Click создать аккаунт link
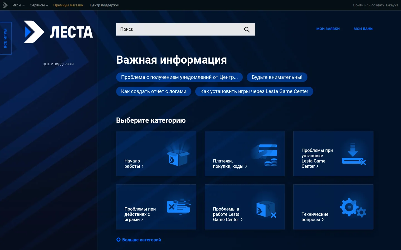The width and height of the screenshot is (401, 250). click(385, 5)
